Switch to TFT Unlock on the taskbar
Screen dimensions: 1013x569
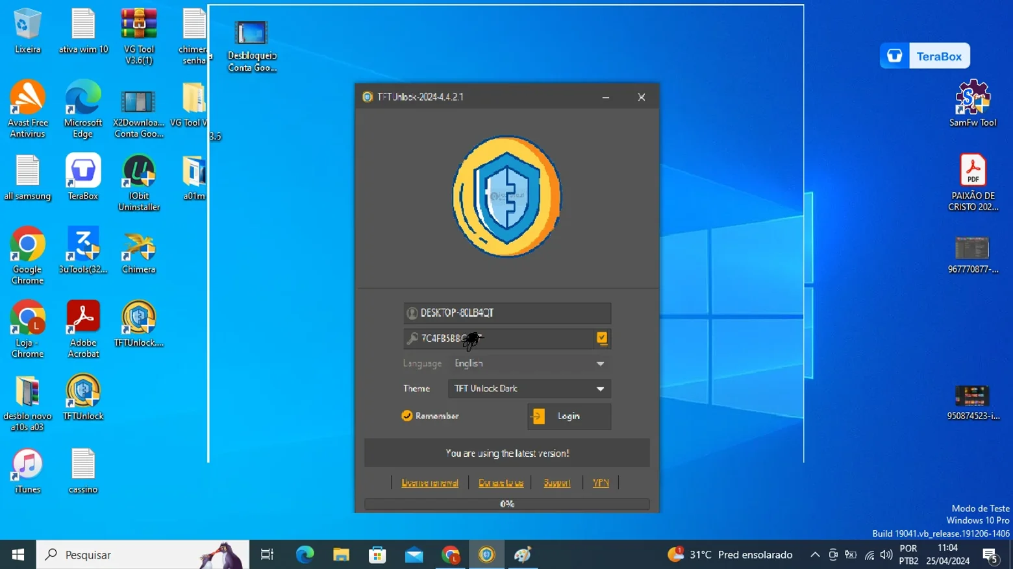[486, 555]
